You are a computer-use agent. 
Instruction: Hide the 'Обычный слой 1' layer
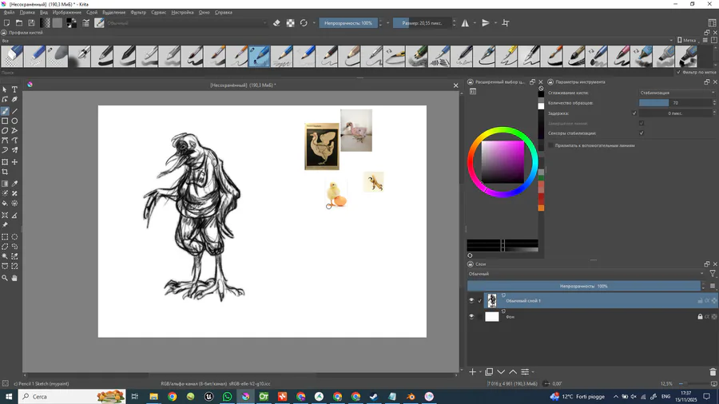(471, 300)
